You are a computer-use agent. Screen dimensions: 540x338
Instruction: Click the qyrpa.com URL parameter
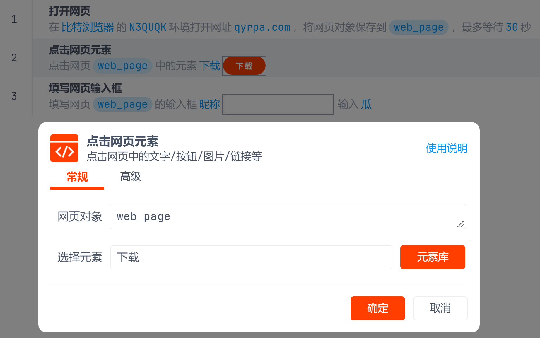(262, 27)
